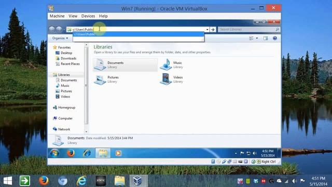Screen dimensions: 332x187
Task: Toggle the preview pane button
Action: point(266,38)
